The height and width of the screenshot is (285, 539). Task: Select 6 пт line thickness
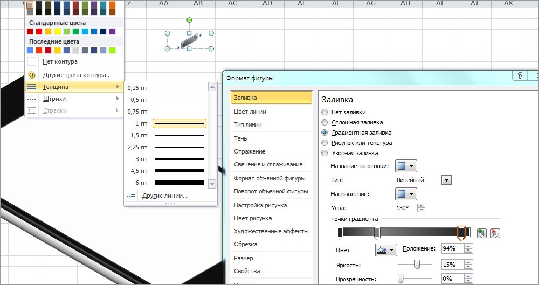(167, 183)
